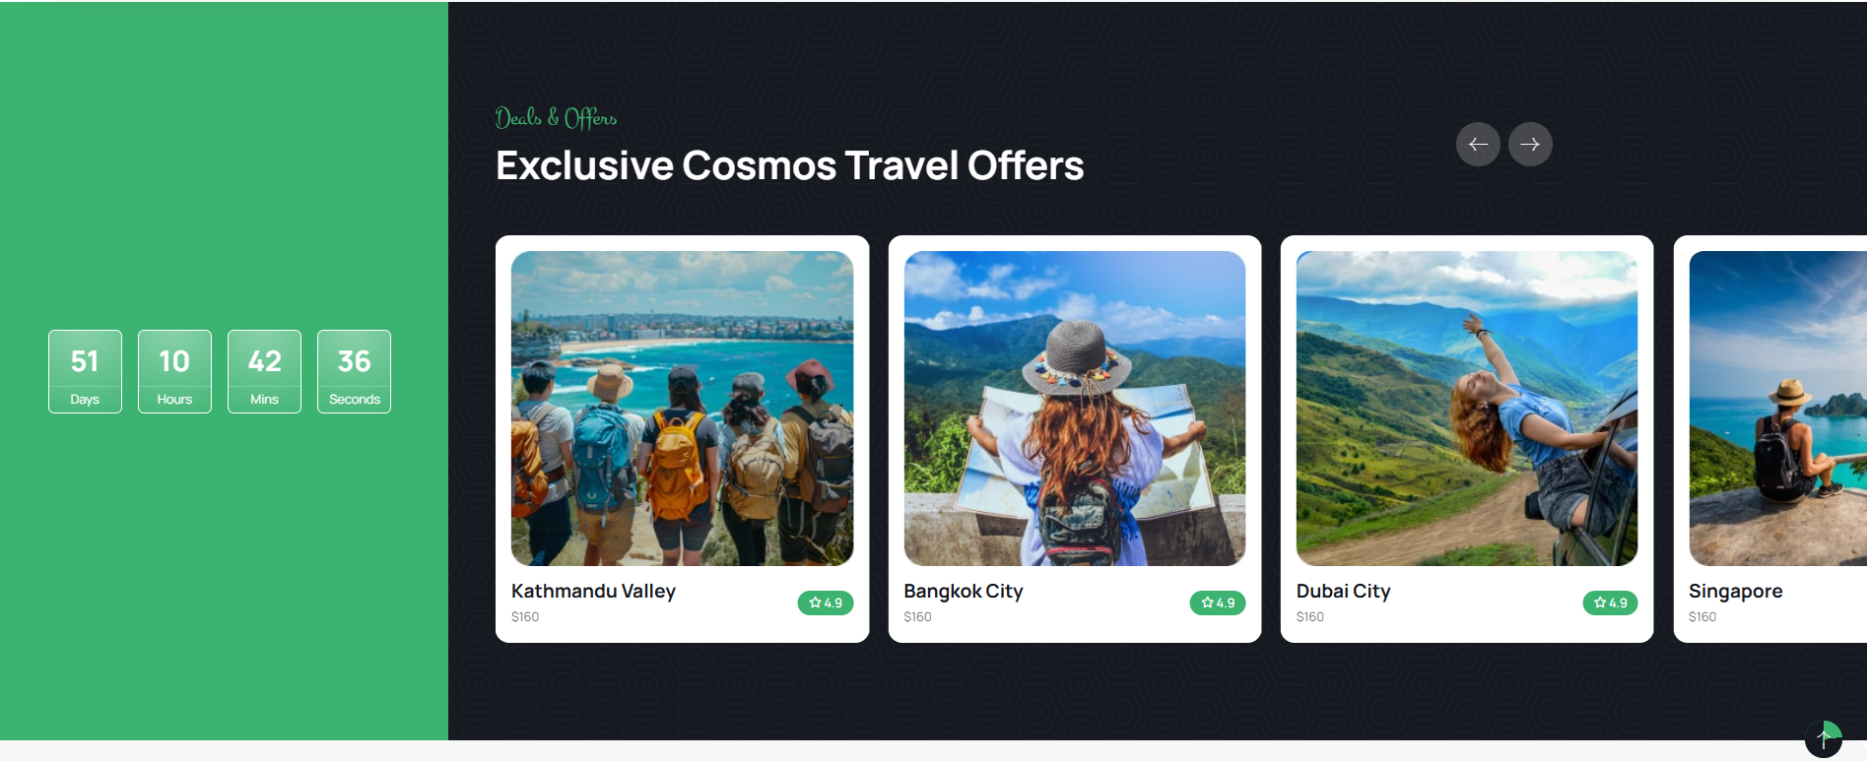Click the Exclusive Cosmos Travel Offers heading
Screen dimensions: 1867x761
click(789, 165)
